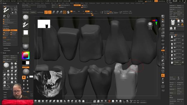Toggle Zsub mode on top shelf
Viewport: 187px width, 105px height.
click(x=91, y=11)
